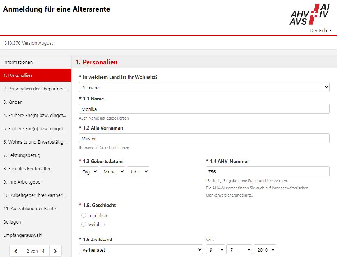Screen dimensions: 337x257
Task: Expand the Zivilstand dropdown showing verheiratet
Action: click(141, 249)
